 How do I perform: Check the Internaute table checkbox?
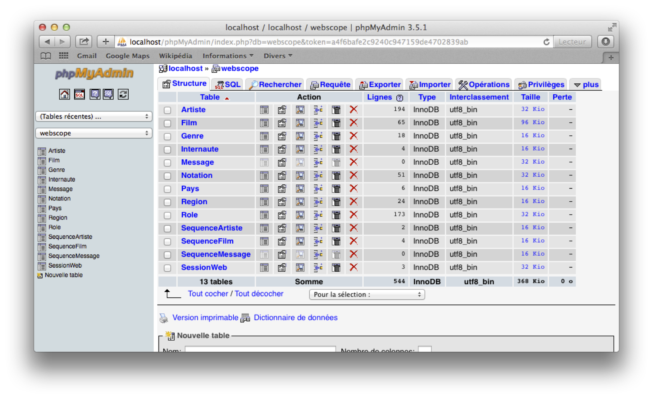(x=167, y=149)
